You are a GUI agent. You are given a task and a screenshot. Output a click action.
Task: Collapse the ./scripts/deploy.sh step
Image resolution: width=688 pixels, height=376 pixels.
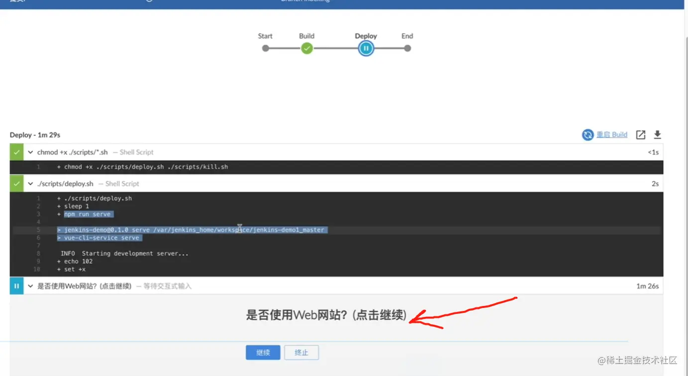point(30,184)
